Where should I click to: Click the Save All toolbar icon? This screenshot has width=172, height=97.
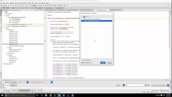point(3,5)
